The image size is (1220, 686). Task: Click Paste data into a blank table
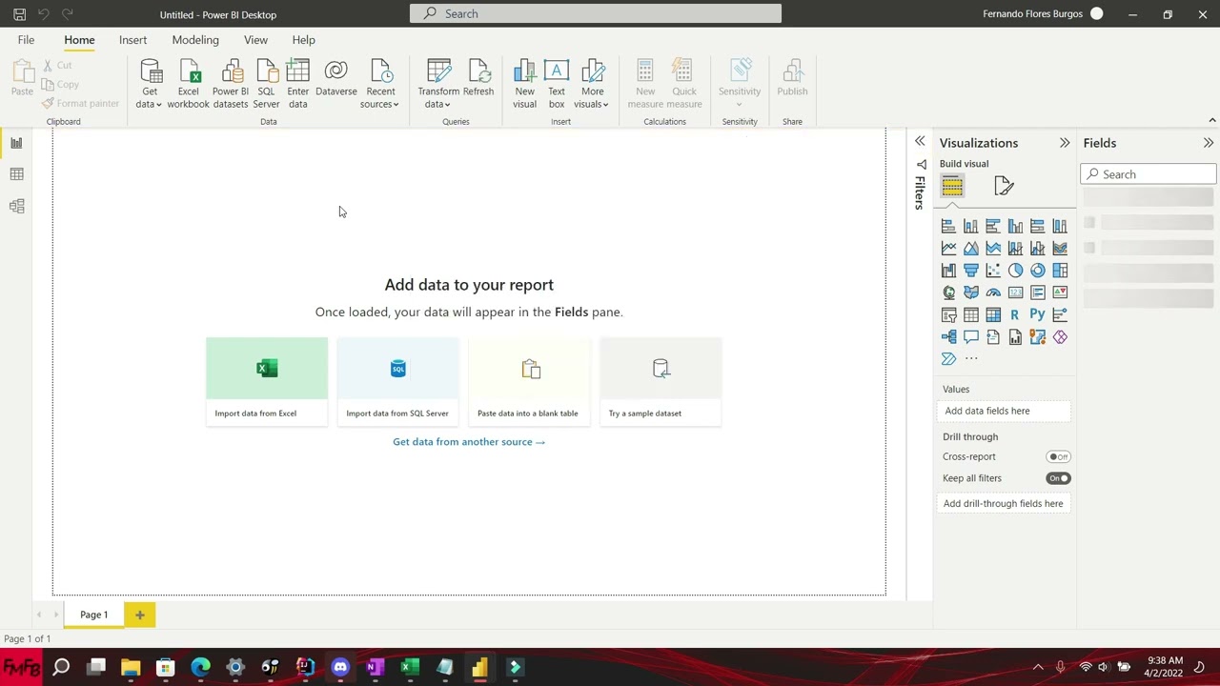(x=529, y=381)
